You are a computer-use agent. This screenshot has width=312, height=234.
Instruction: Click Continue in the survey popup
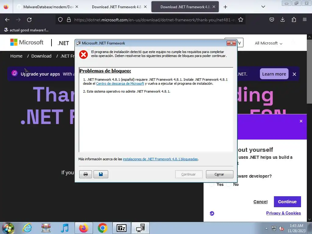[x=287, y=202]
